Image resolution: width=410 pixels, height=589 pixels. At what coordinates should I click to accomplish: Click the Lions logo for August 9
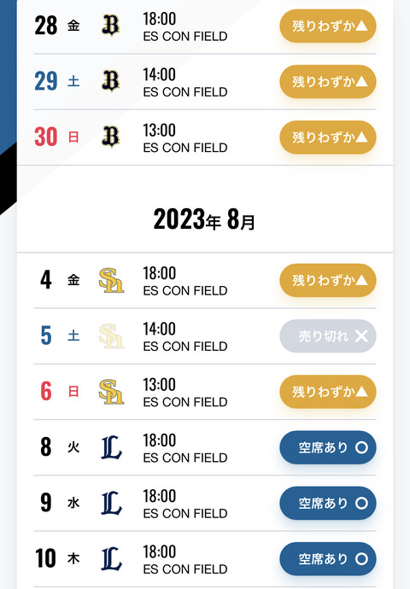111,503
